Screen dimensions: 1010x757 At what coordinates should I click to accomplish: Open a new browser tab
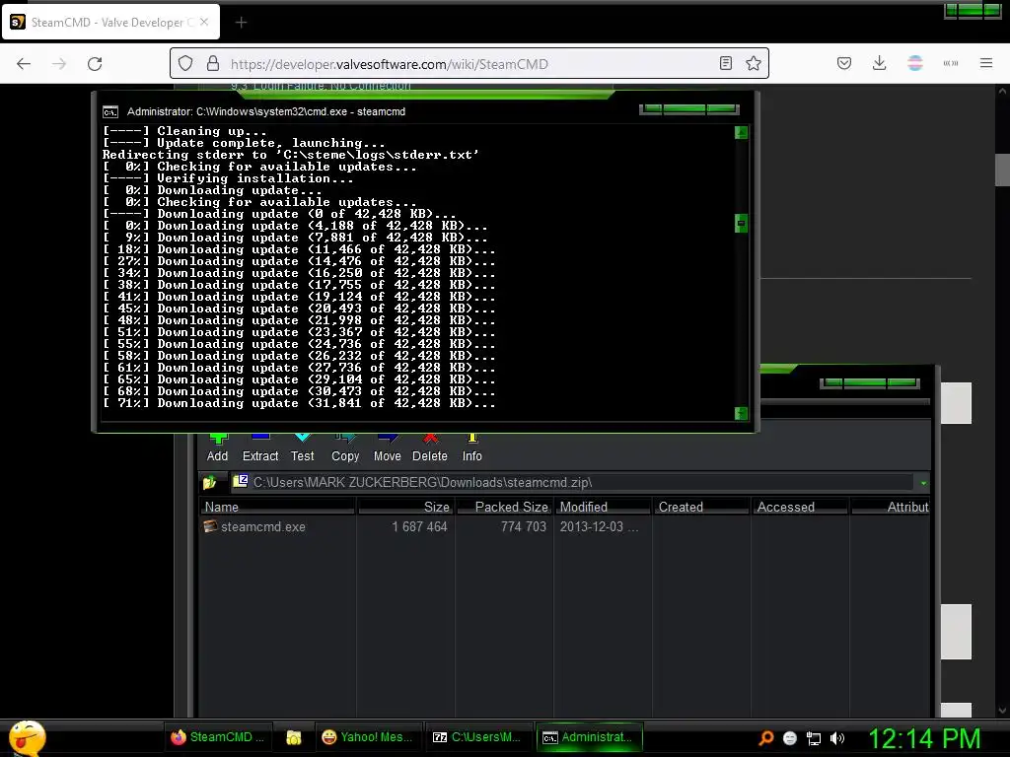241,23
